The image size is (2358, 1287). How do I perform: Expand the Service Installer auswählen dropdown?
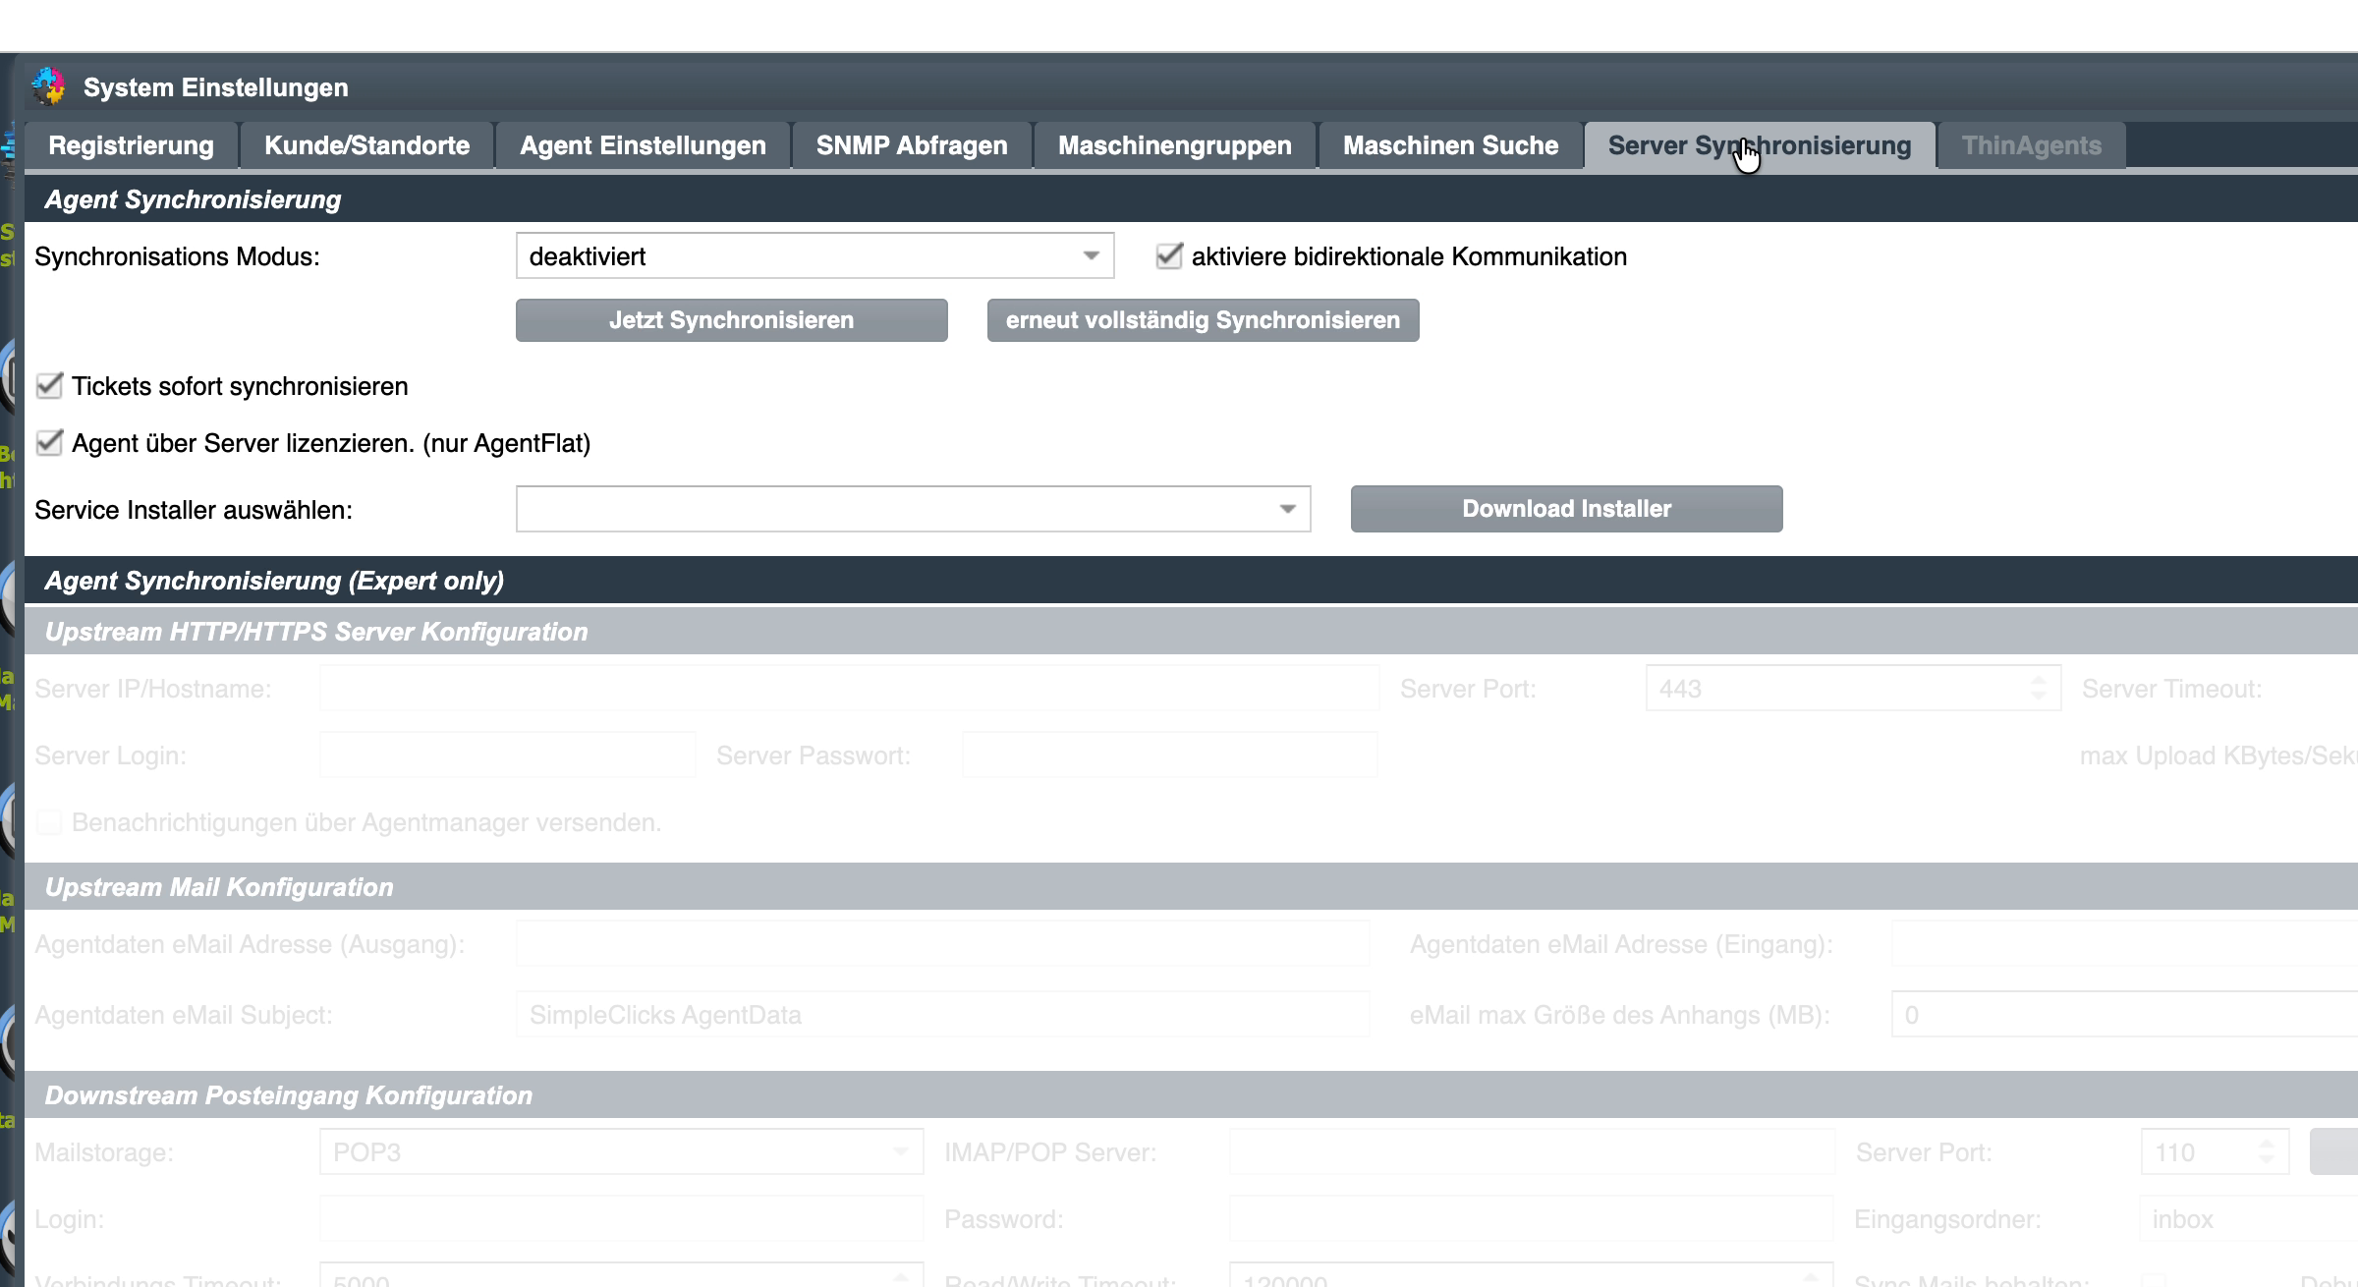[914, 509]
